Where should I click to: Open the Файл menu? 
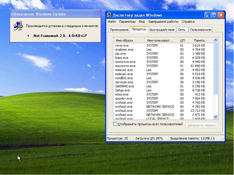tap(112, 22)
